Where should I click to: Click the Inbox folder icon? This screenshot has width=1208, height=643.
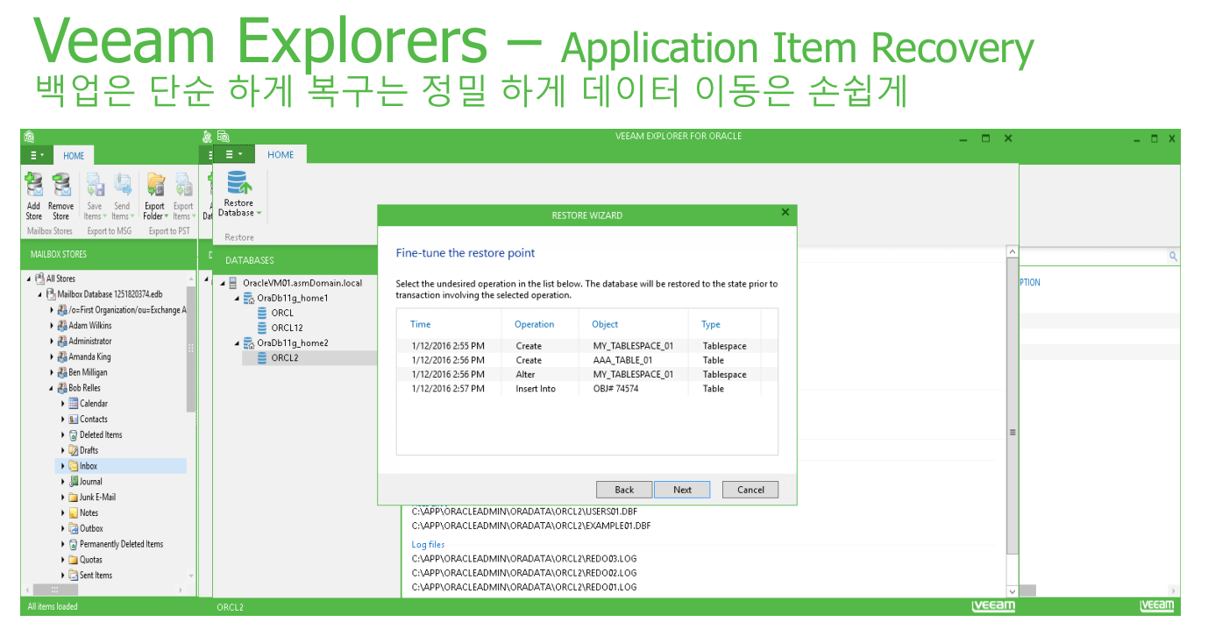pos(74,466)
